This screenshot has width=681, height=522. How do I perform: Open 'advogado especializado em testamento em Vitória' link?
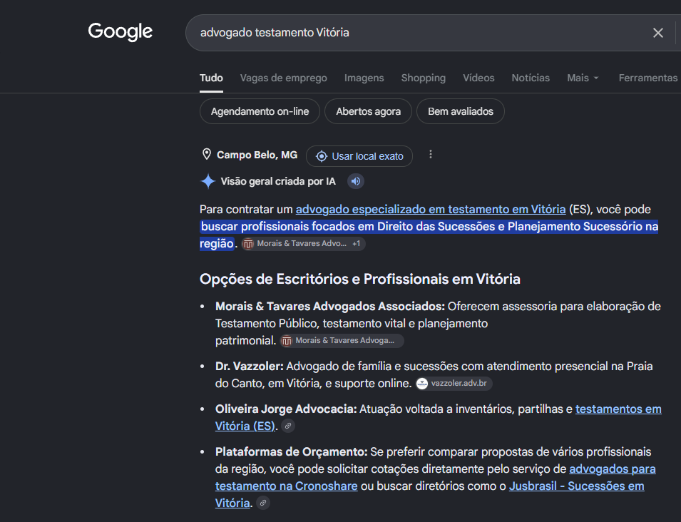(x=431, y=210)
